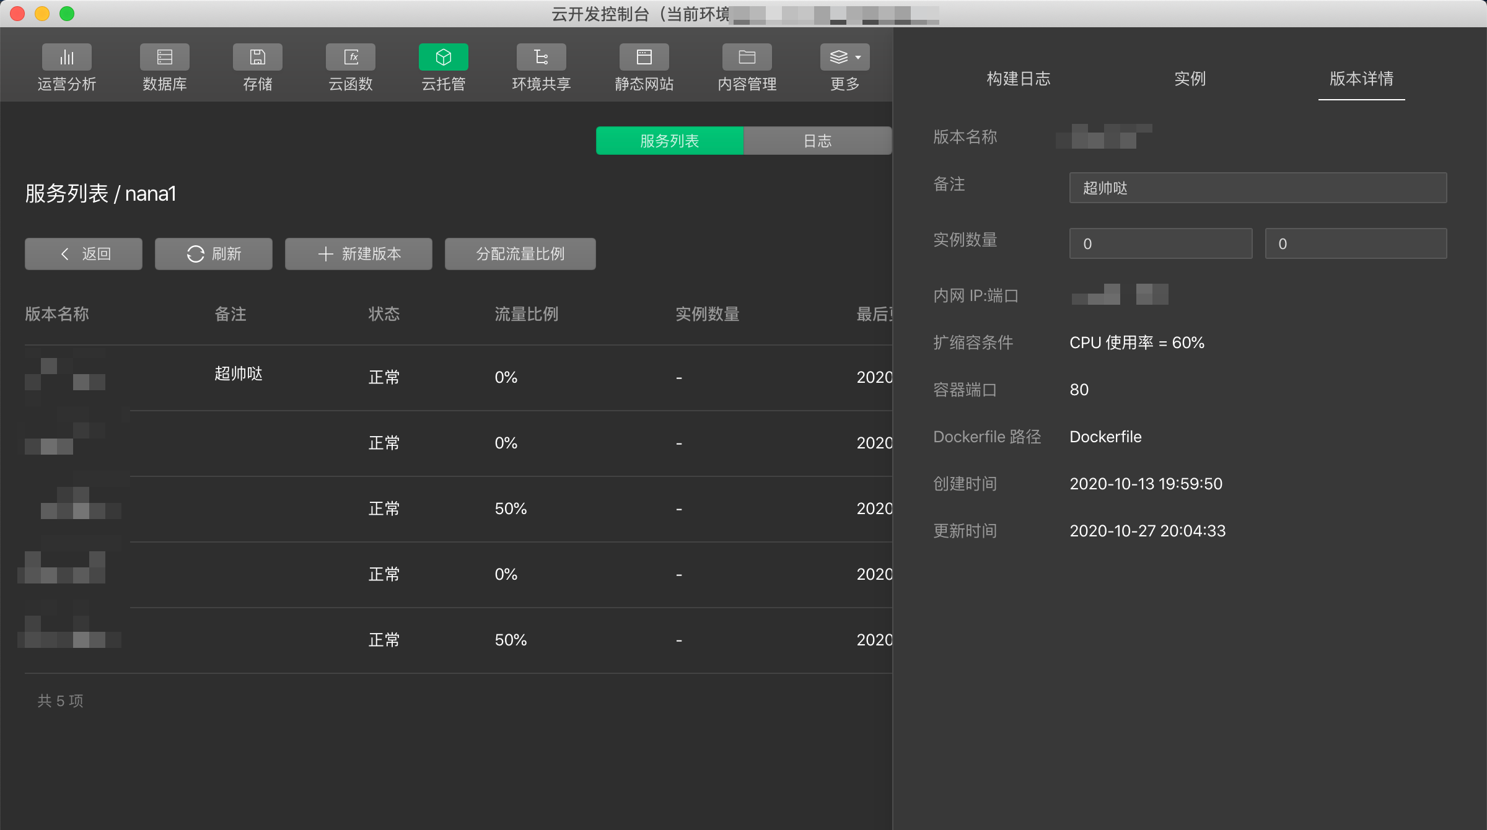
Task: Open the 内容管理 content management icon
Action: 747,58
